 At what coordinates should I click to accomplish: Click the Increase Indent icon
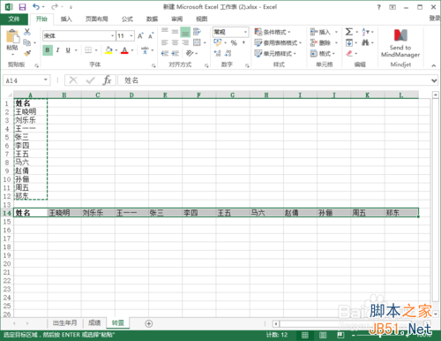click(x=176, y=53)
